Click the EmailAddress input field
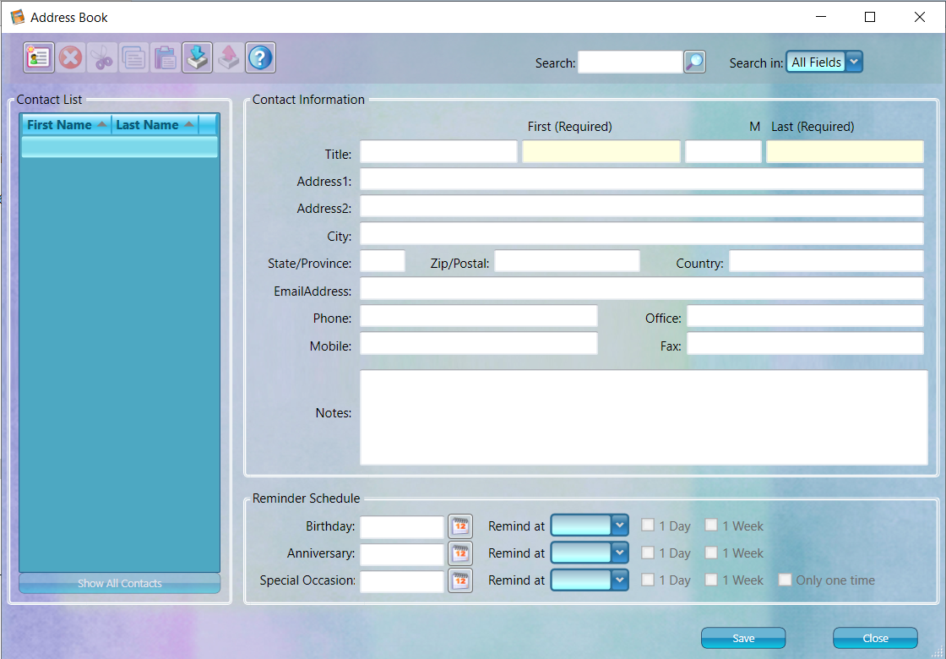Screen dimensions: 946x659 click(642, 289)
